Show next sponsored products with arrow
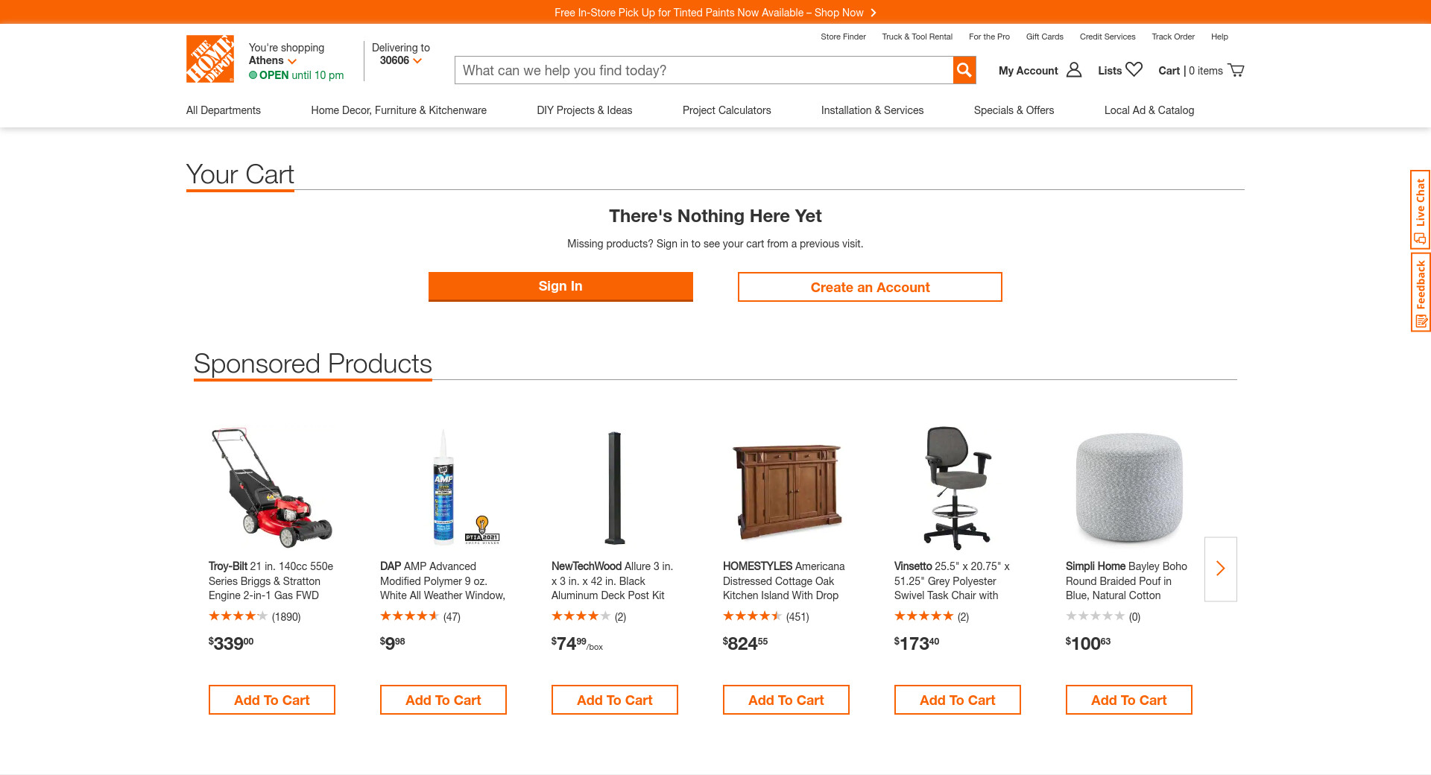Screen dimensions: 1431x775 tap(1220, 569)
